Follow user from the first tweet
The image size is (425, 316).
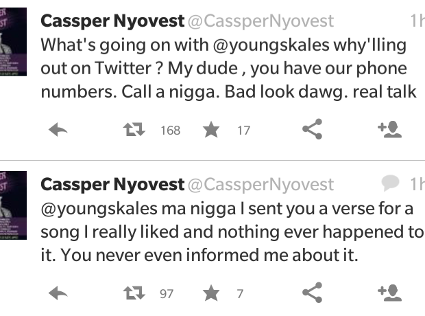[389, 130]
